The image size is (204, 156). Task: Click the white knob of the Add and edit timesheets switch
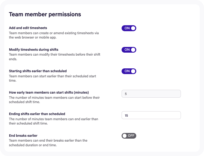[133, 28]
